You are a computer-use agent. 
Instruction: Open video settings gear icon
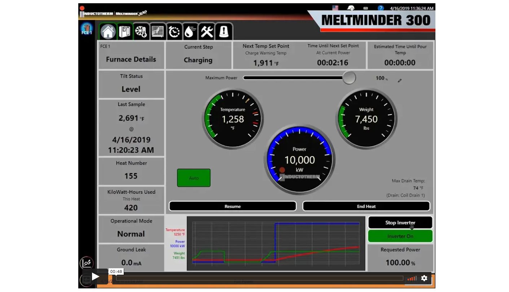coord(424,278)
